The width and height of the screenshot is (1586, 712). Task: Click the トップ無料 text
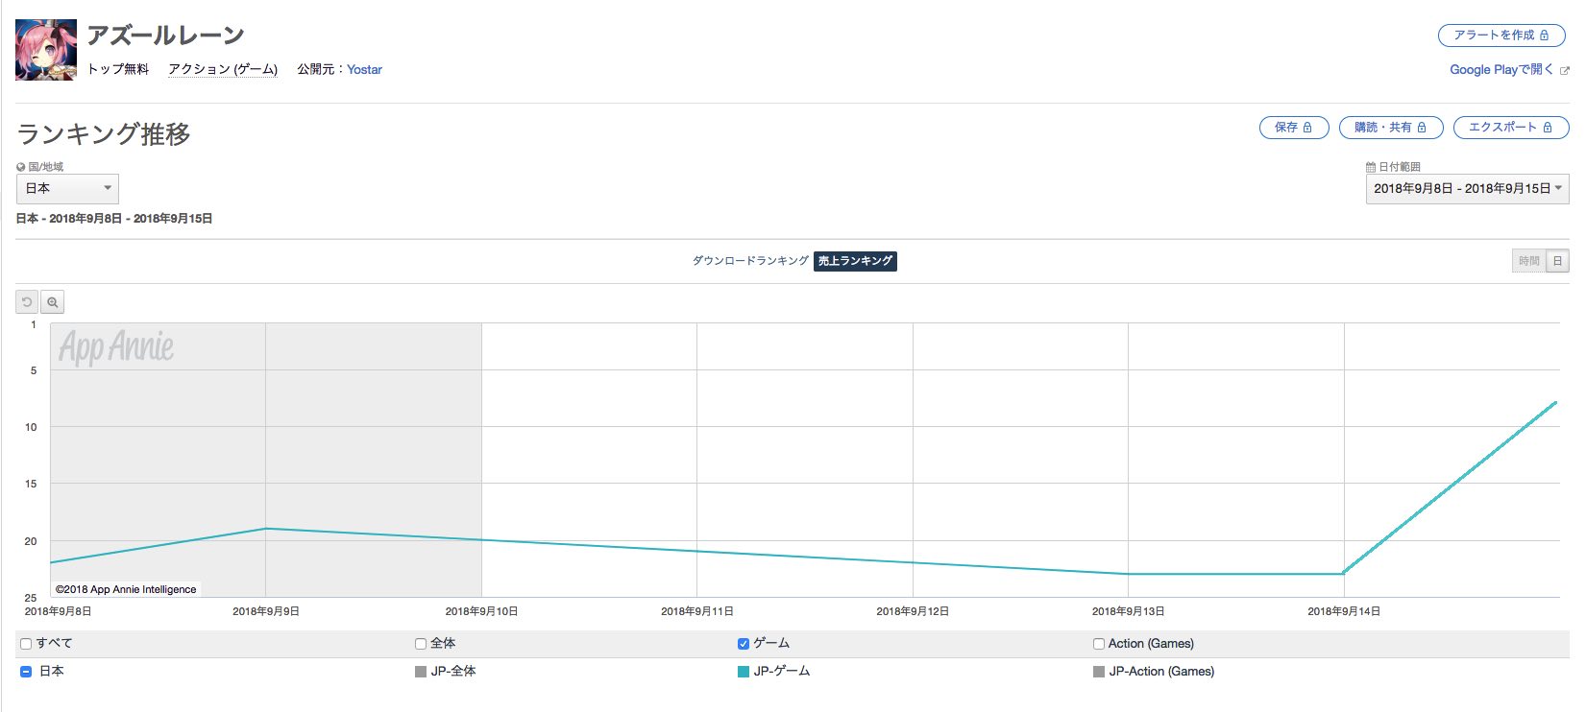(118, 70)
